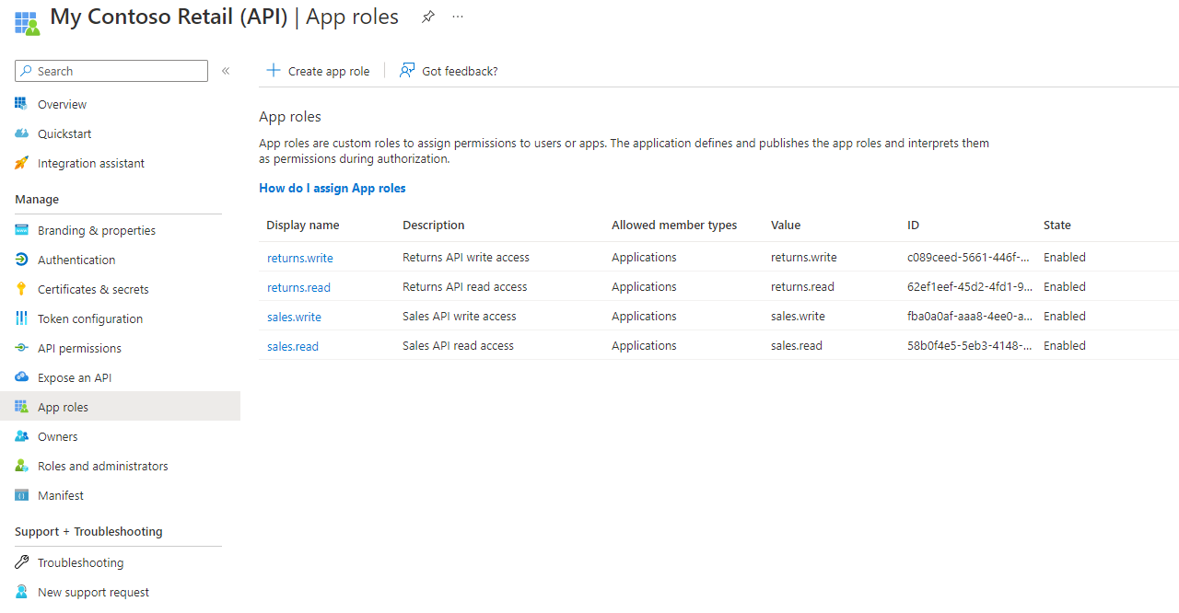This screenshot has height=613, width=1179.
Task: Open the returns.read app role
Action: pyautogui.click(x=298, y=287)
